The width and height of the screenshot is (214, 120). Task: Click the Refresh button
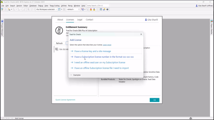(59, 43)
